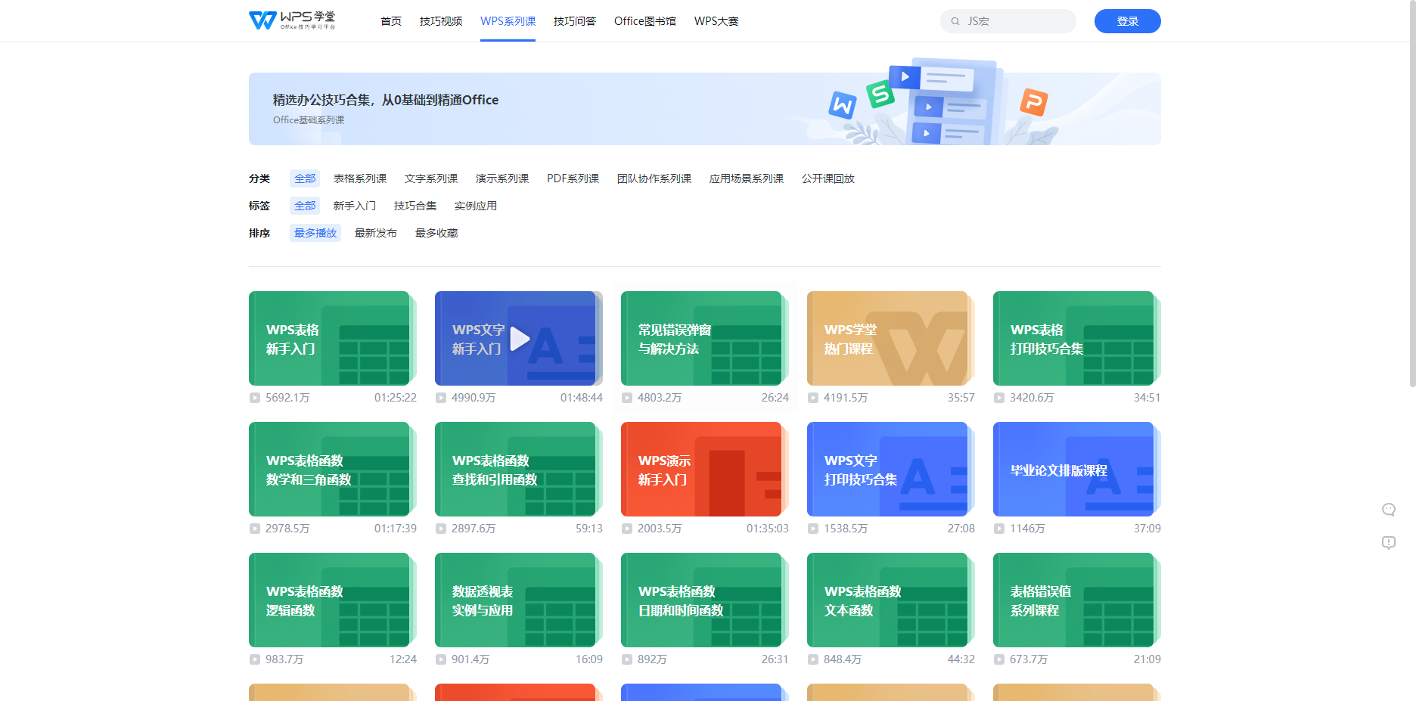Filter category by 应用场景系列课
This screenshot has height=701, width=1416.
(747, 178)
